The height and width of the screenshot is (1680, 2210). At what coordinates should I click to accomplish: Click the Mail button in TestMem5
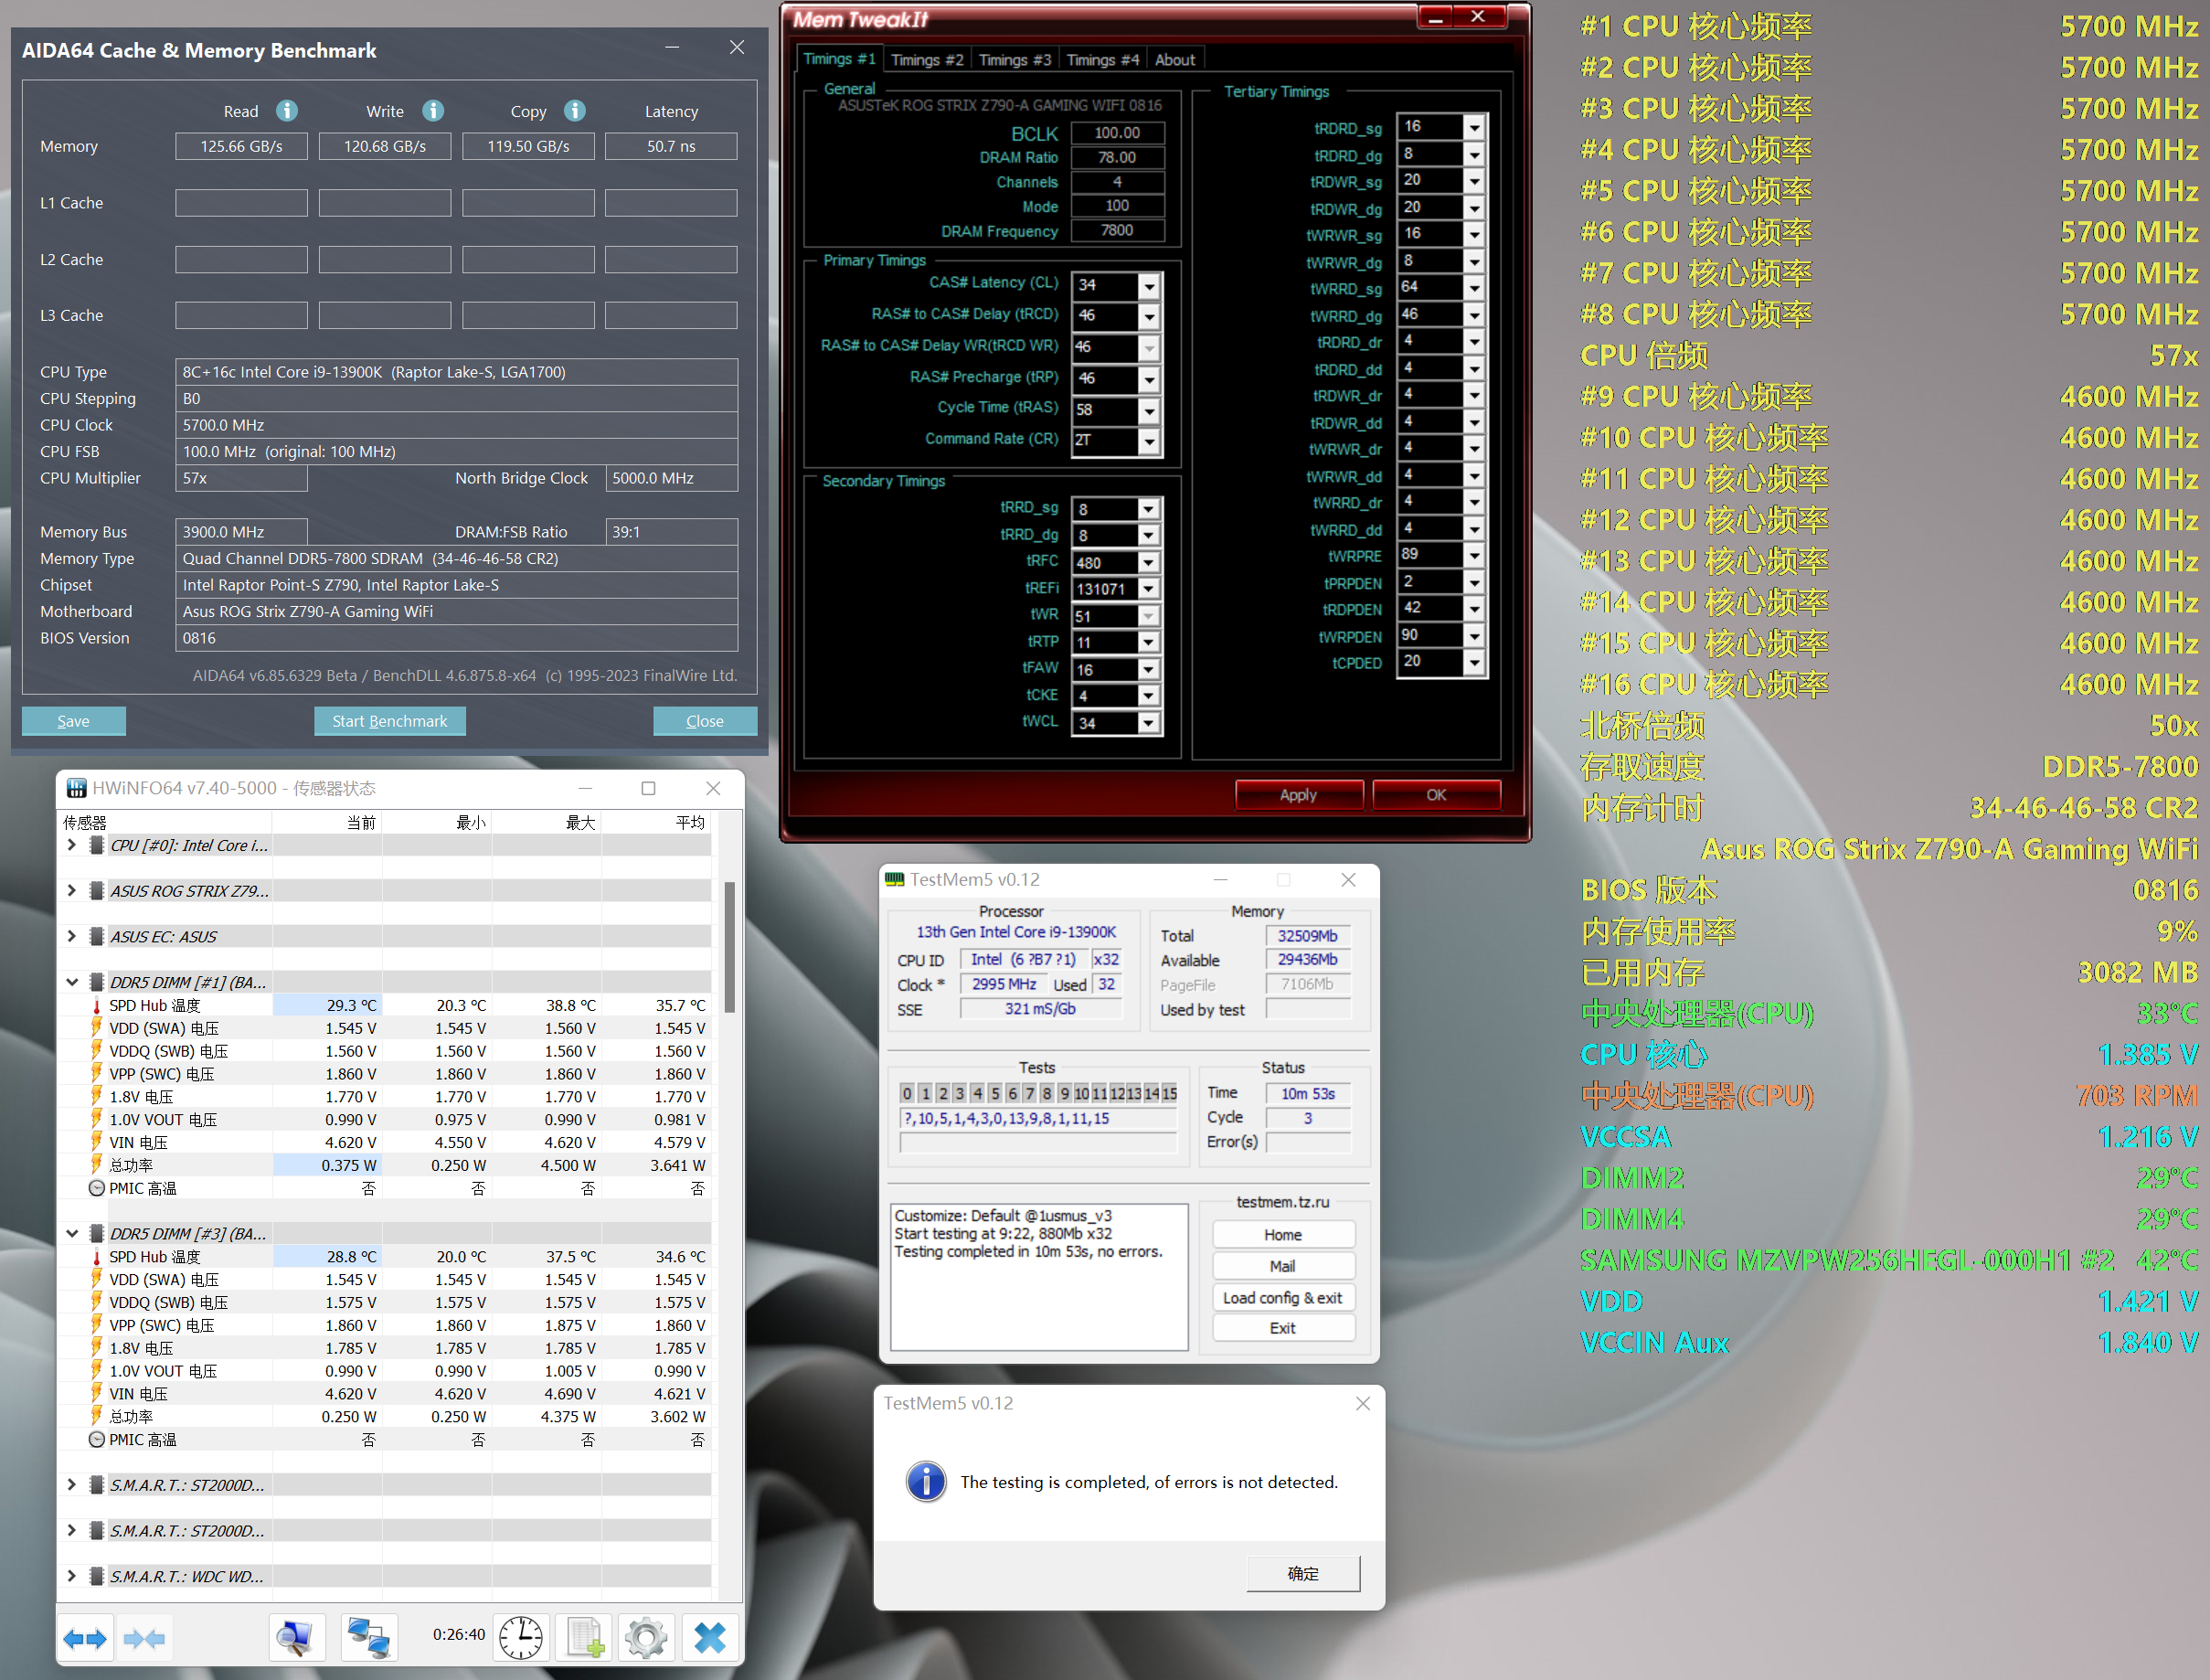coord(1283,1266)
